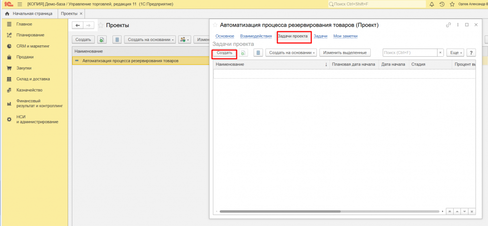Expand the Еще menu in the dialog
488x226 pixels.
[455, 53]
